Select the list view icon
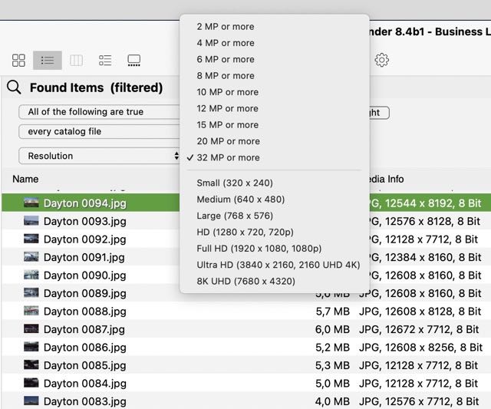This screenshot has height=409, width=491. tap(48, 60)
